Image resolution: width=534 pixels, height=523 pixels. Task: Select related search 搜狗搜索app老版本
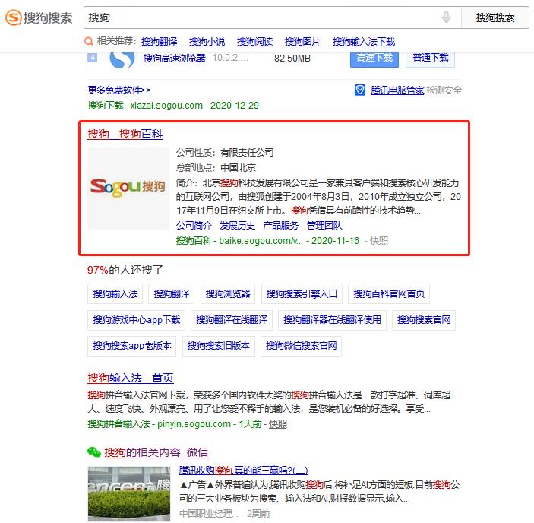pyautogui.click(x=132, y=346)
